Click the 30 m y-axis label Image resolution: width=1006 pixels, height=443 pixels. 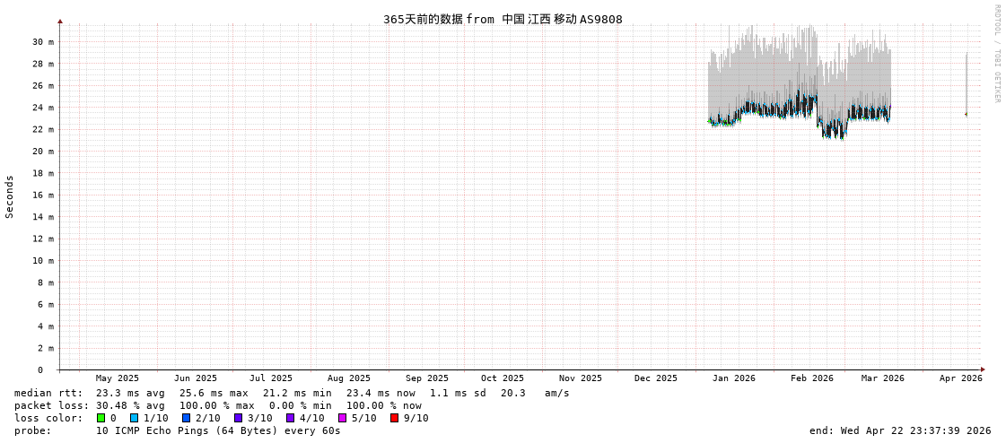pos(42,42)
